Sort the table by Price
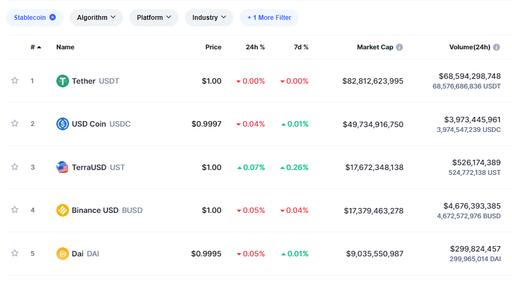Viewport: 512px width, 288px height. tap(213, 47)
